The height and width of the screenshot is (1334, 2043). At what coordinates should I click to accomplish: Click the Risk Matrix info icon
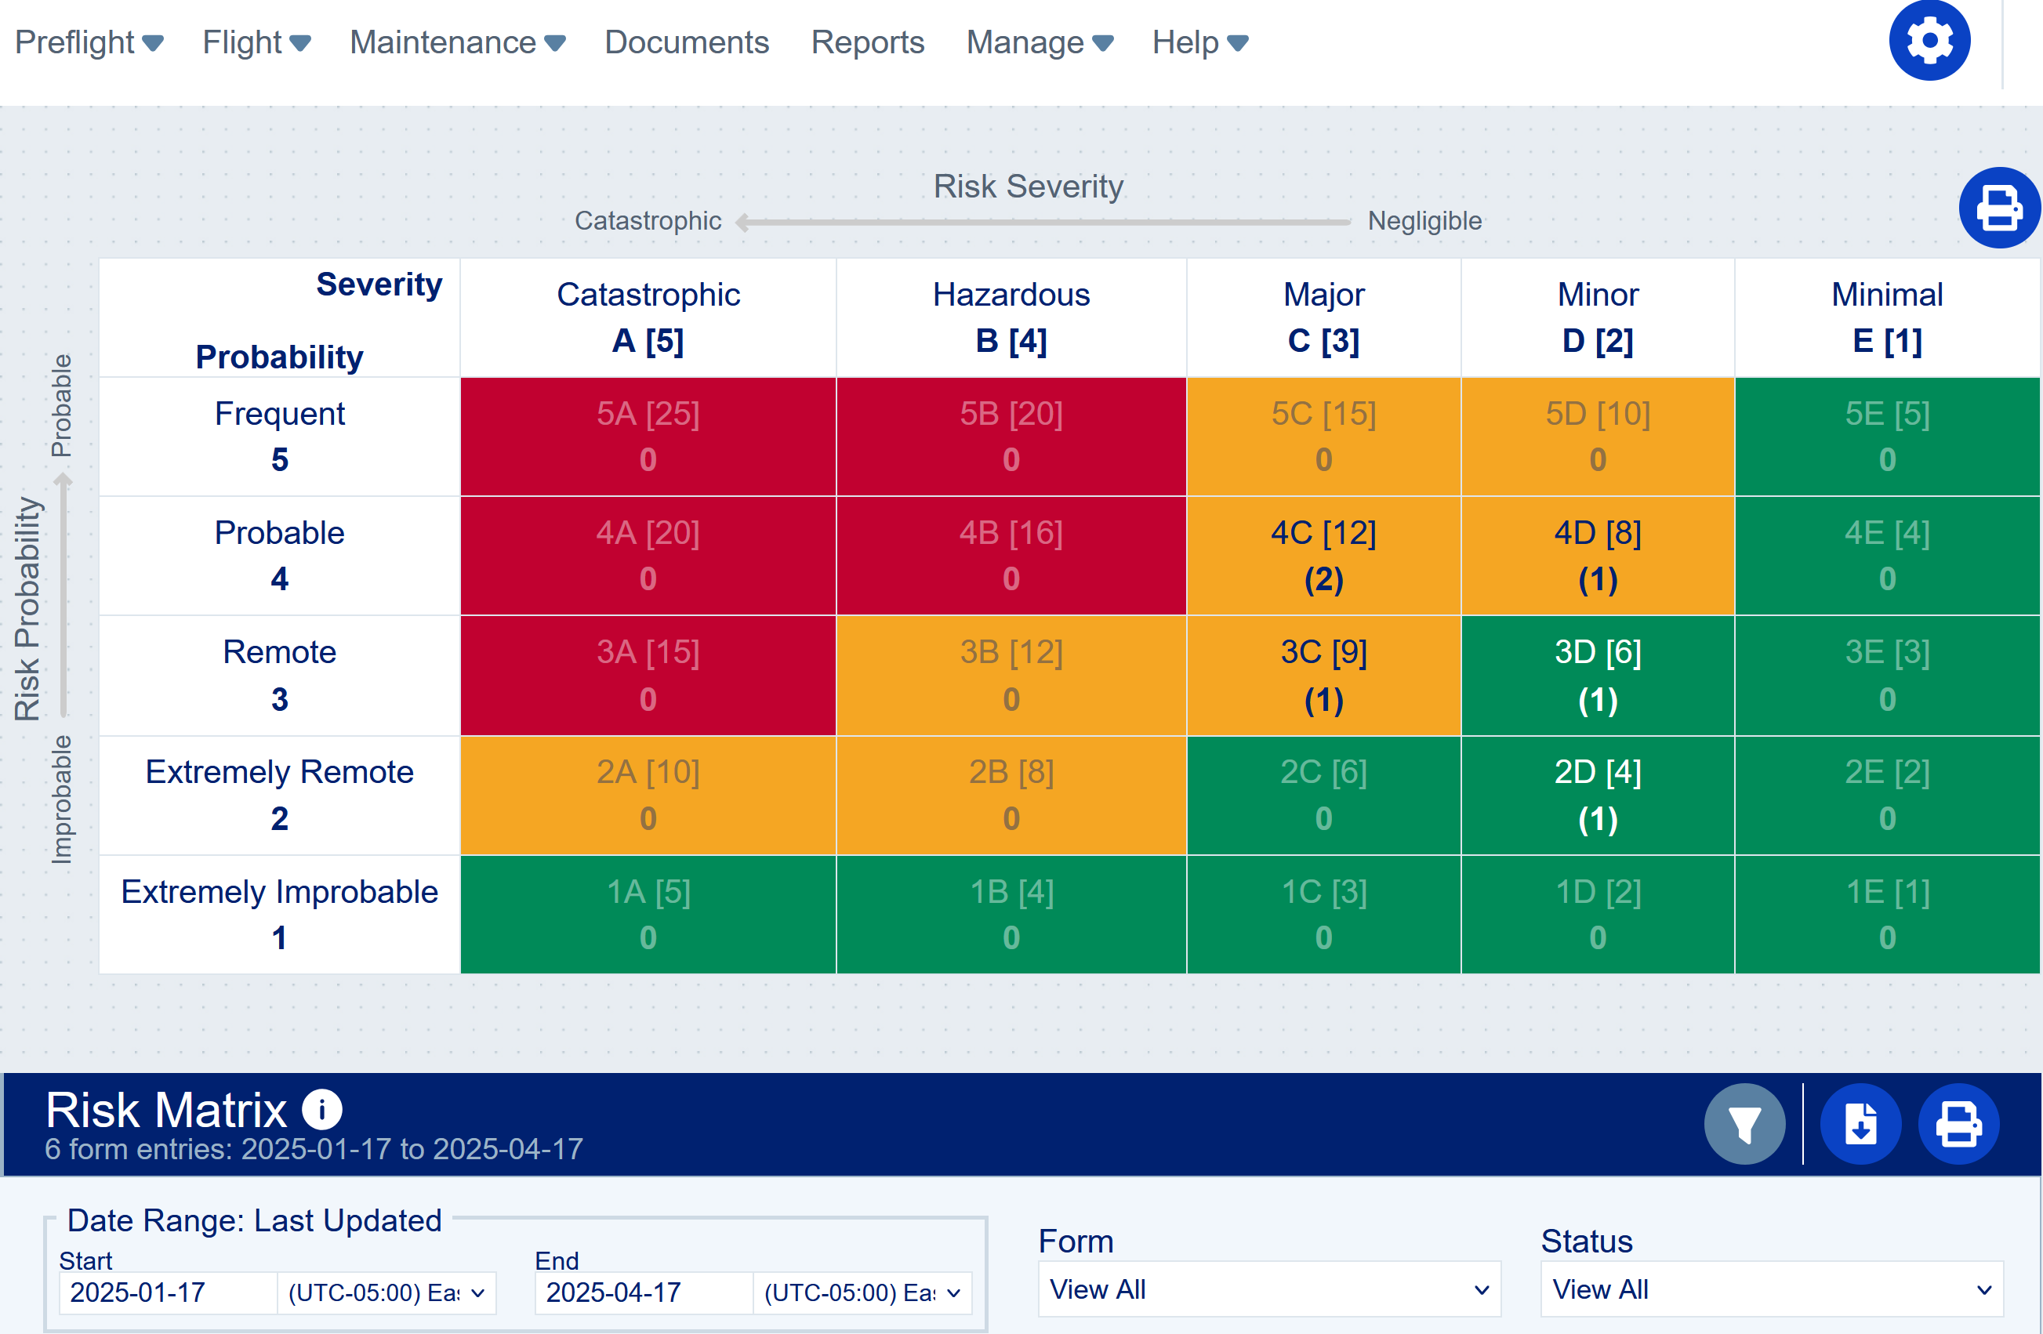[322, 1108]
